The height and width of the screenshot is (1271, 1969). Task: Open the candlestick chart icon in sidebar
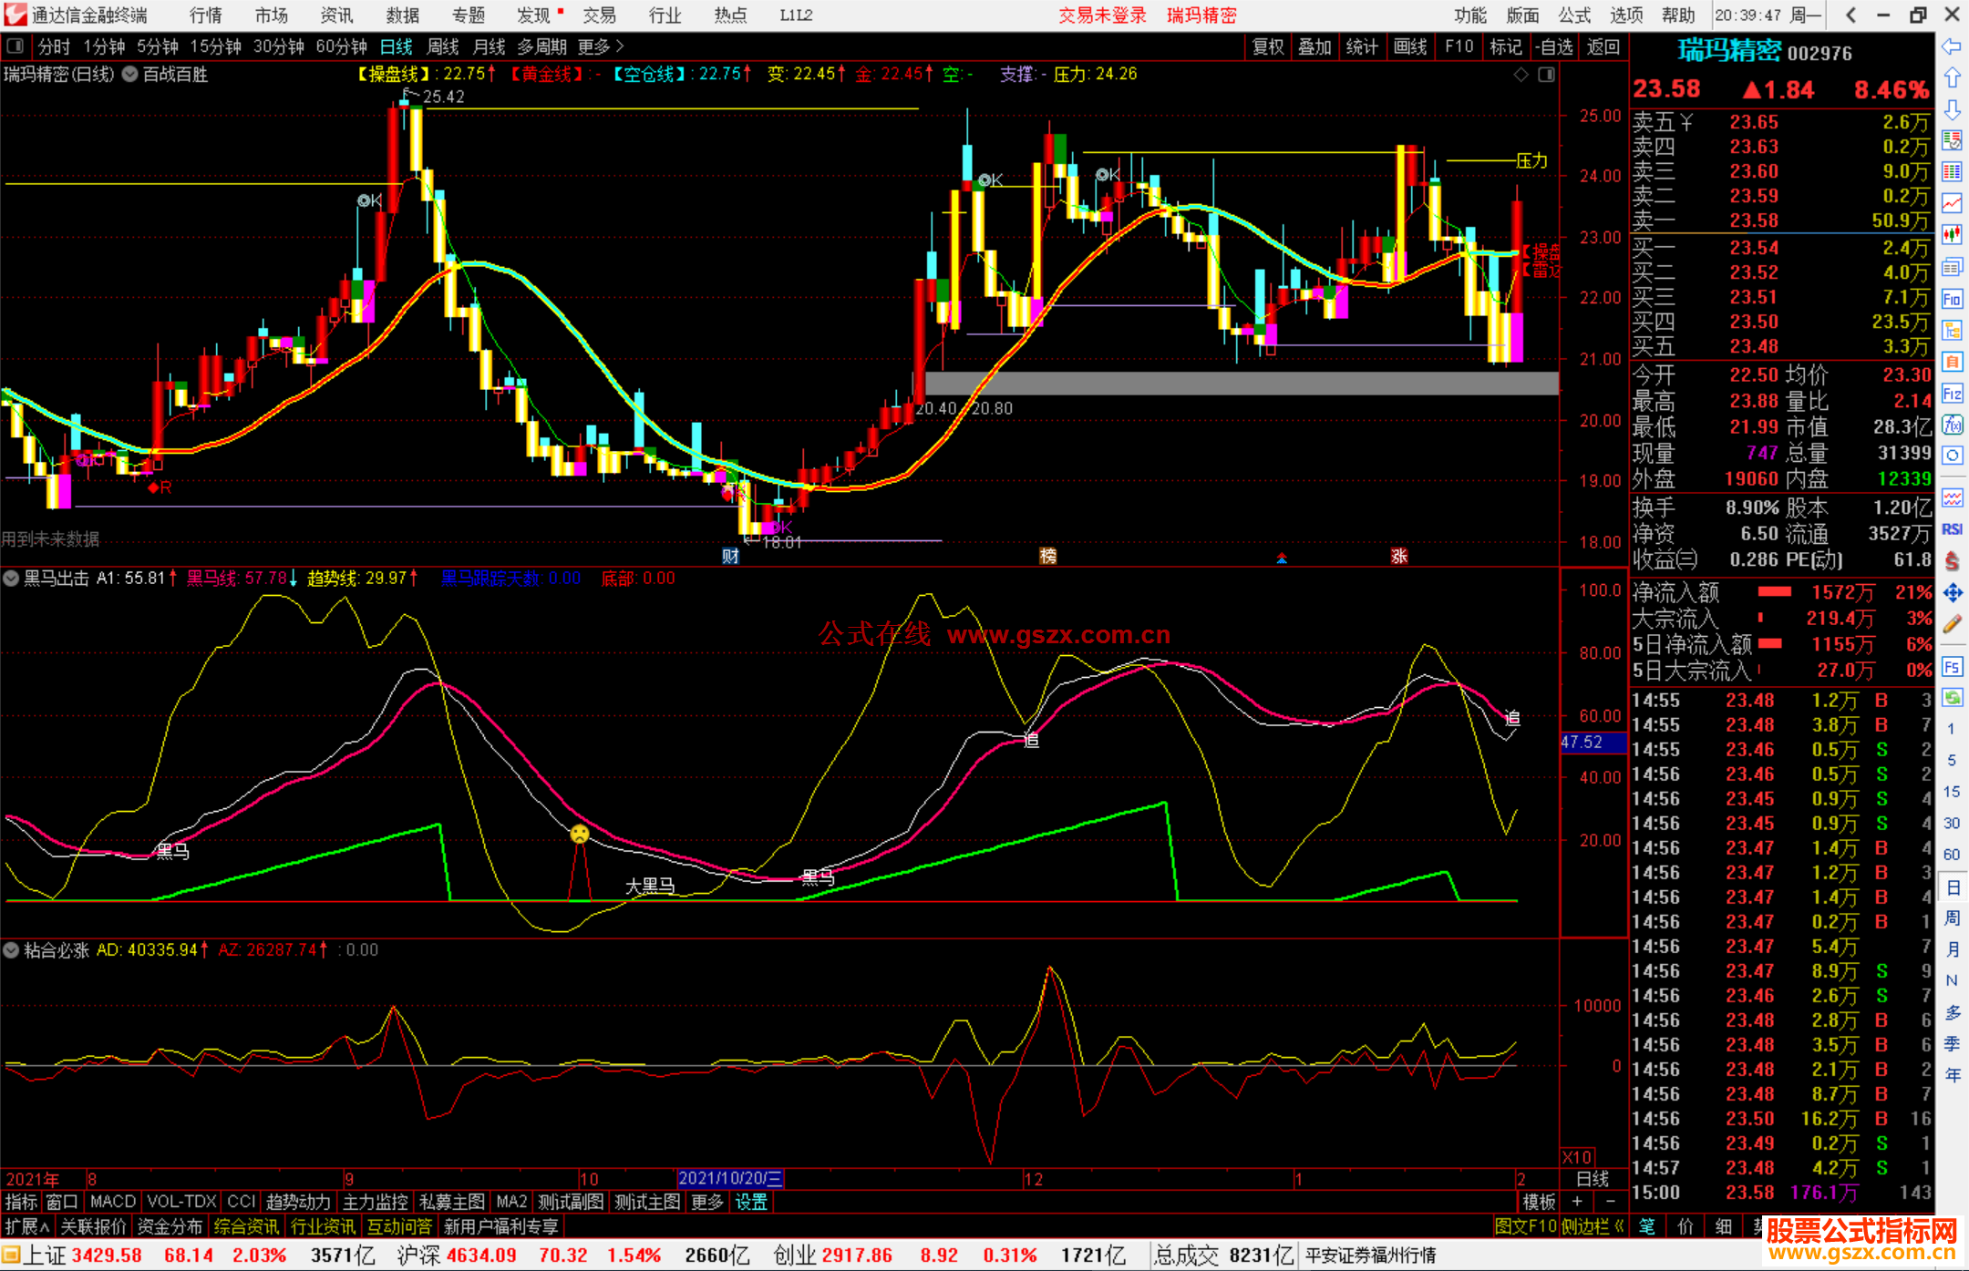[x=1952, y=235]
